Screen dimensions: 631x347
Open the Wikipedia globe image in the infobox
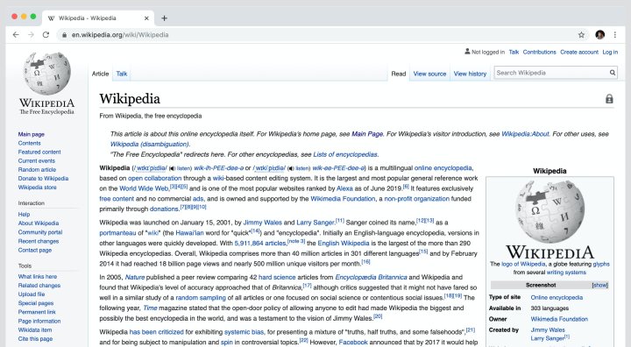pyautogui.click(x=550, y=211)
